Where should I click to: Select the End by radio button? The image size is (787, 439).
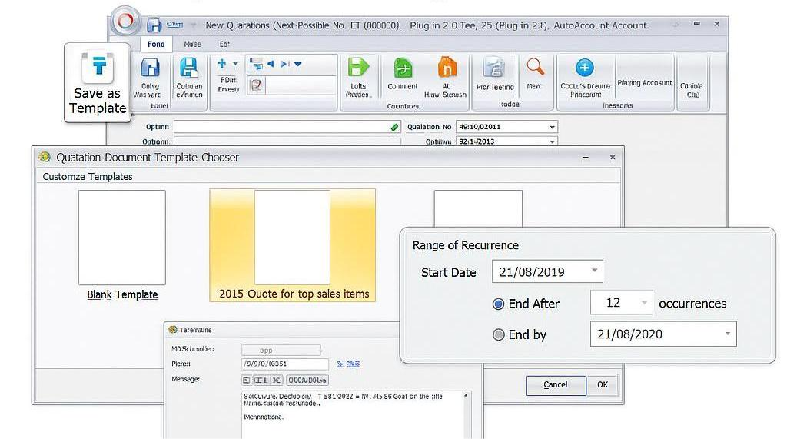498,334
